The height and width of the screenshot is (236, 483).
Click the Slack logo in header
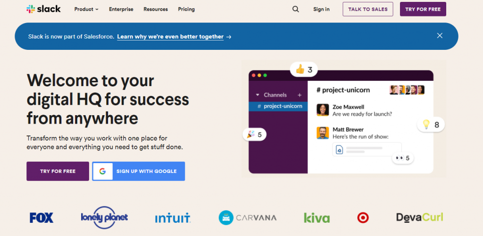[43, 9]
